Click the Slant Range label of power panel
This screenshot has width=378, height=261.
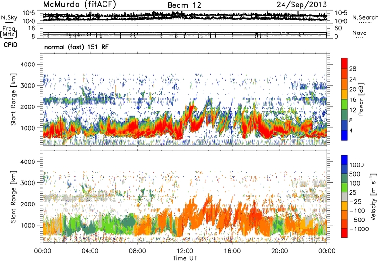point(13,99)
